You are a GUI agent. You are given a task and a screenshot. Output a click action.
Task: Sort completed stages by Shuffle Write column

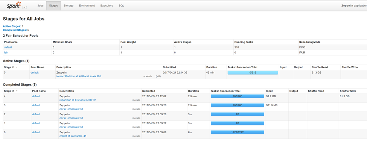[x=348, y=91]
